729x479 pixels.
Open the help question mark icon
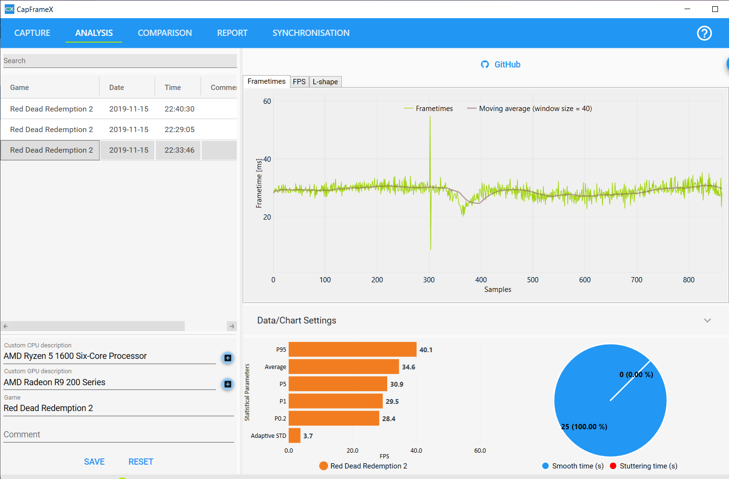point(704,33)
